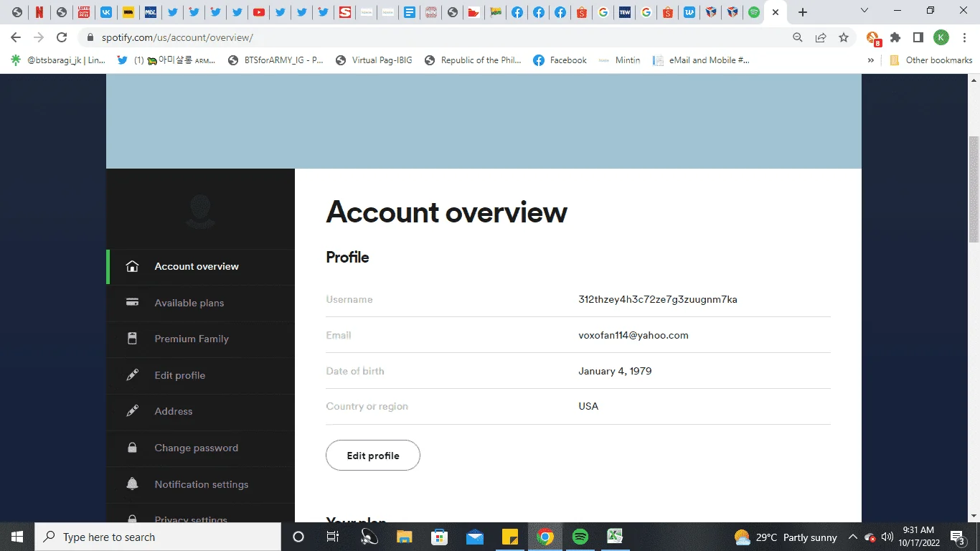Click the email voxofan114@yahoo.com
This screenshot has height=551, width=980.
point(633,335)
